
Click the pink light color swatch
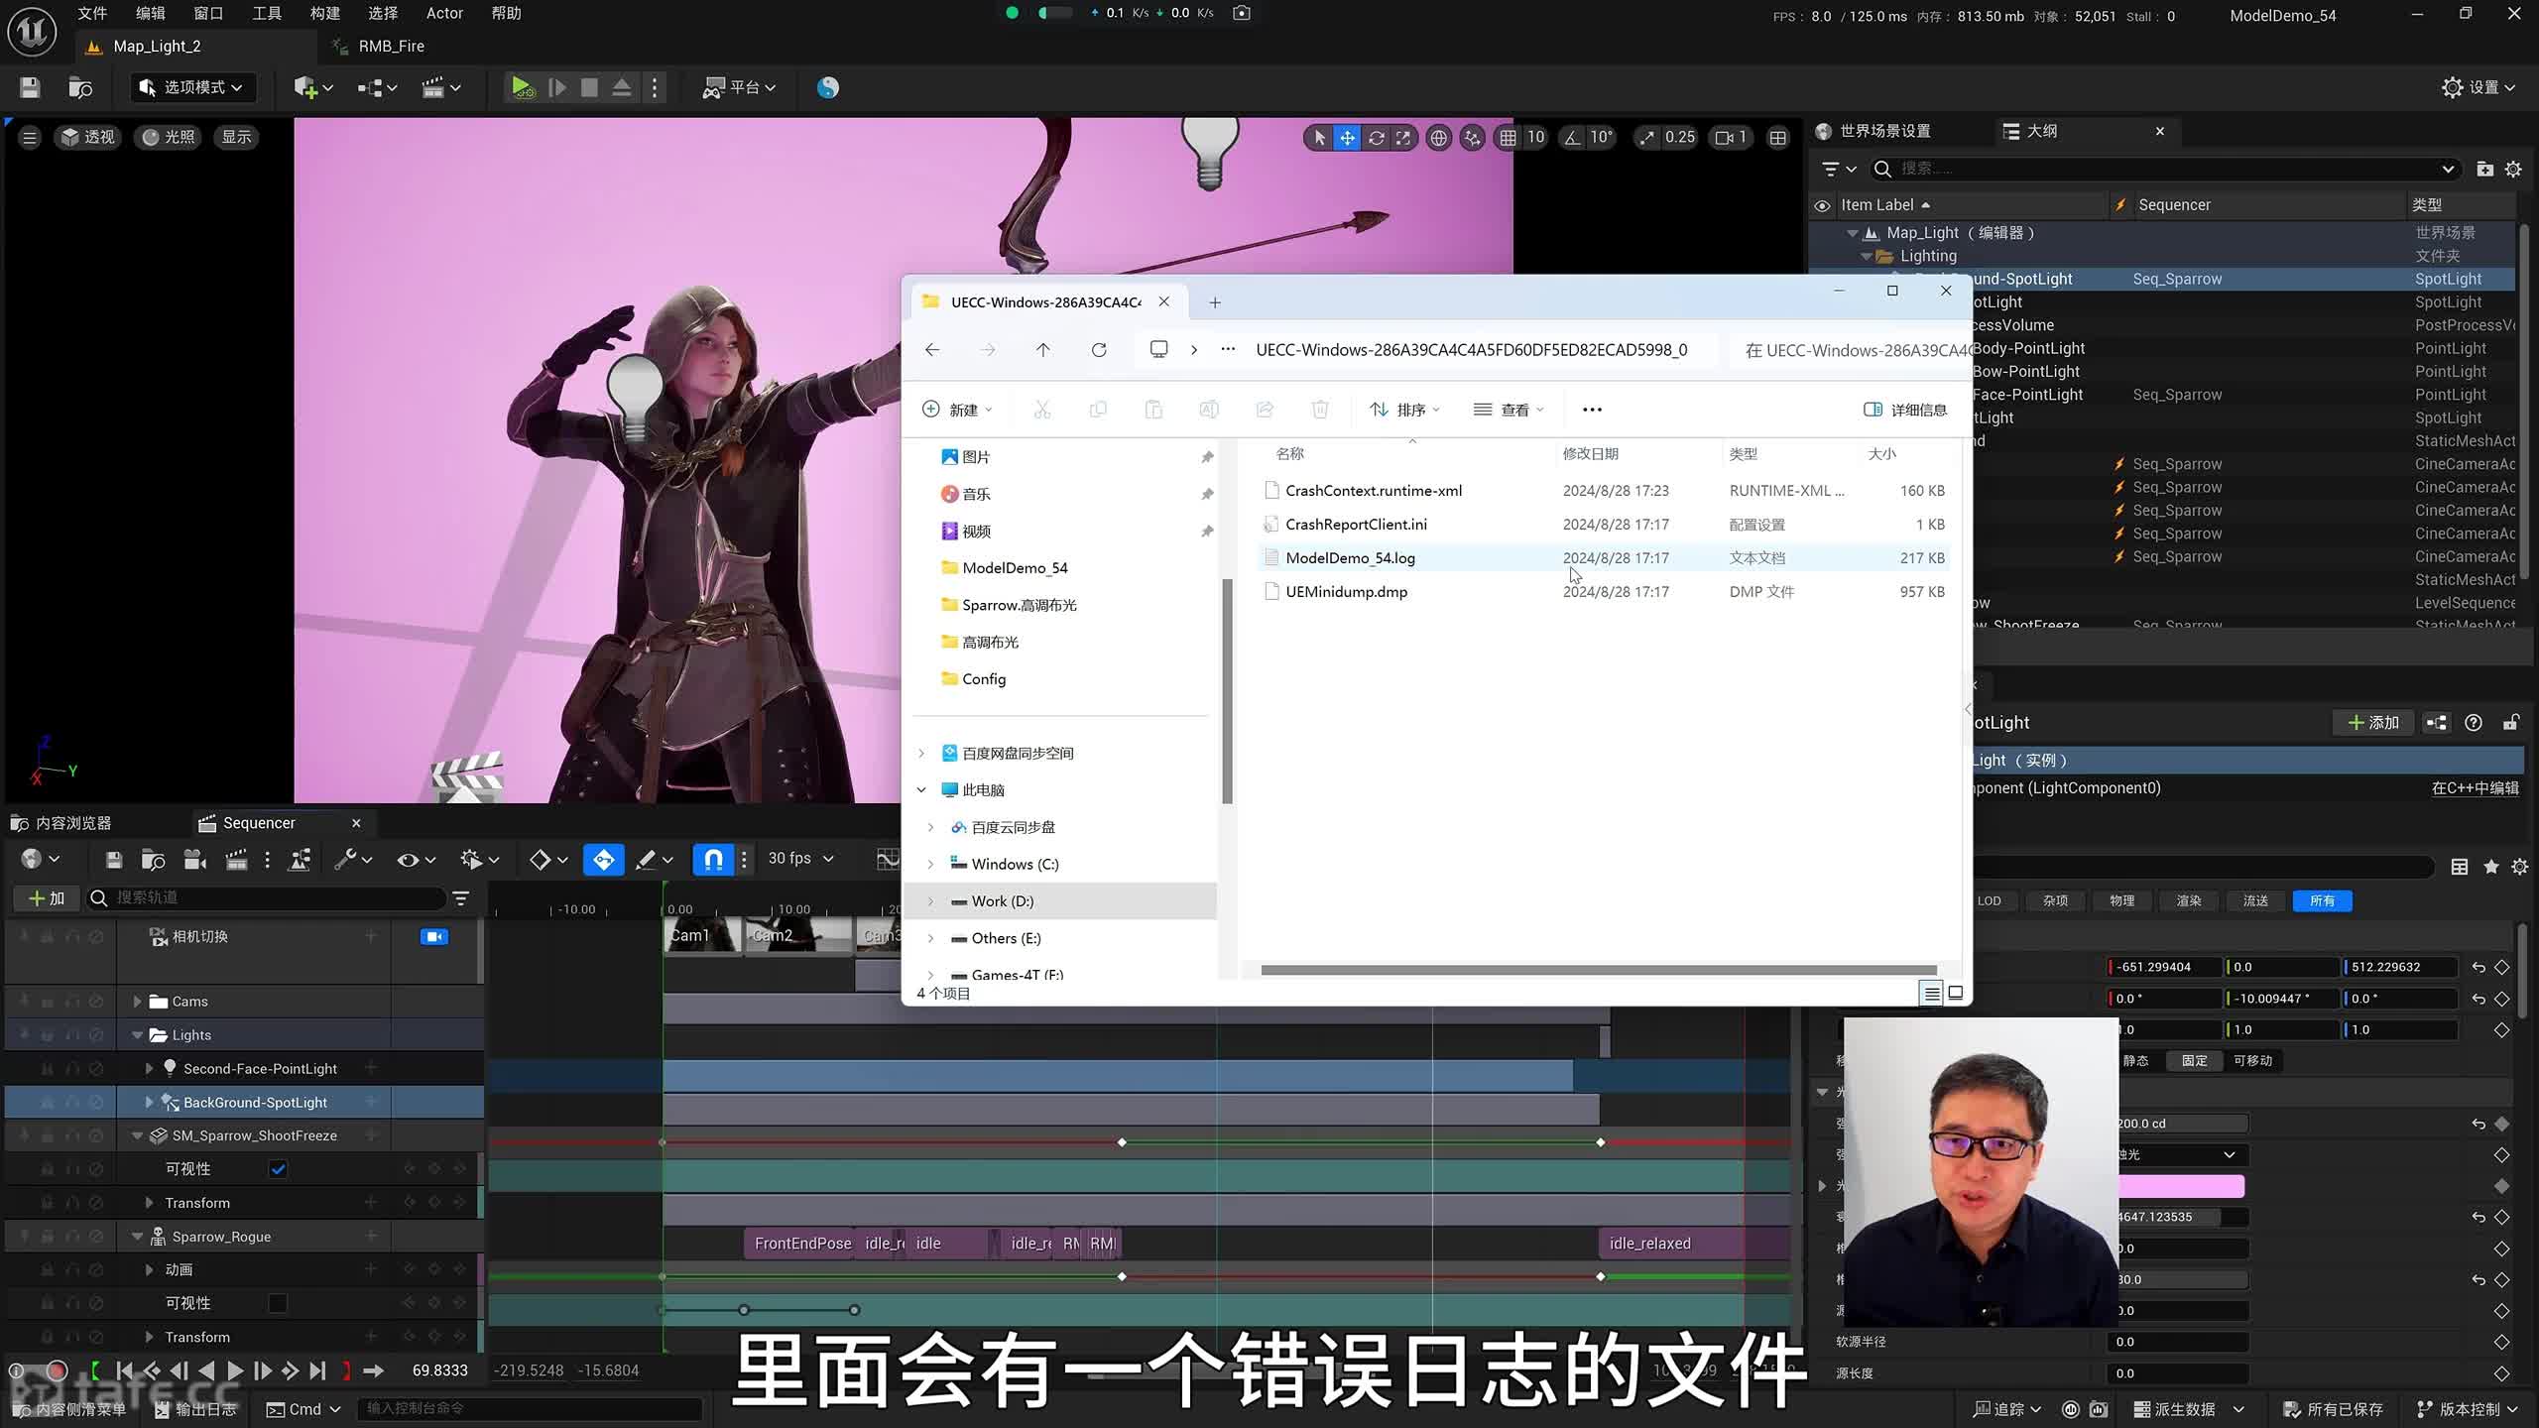pyautogui.click(x=2180, y=1186)
